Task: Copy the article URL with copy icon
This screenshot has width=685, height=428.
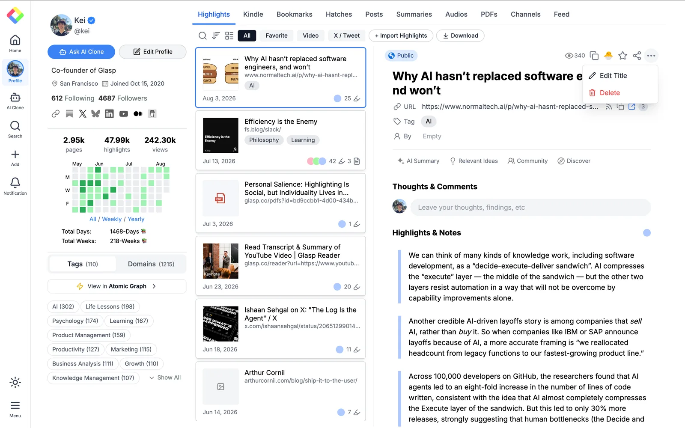Action: (x=620, y=107)
